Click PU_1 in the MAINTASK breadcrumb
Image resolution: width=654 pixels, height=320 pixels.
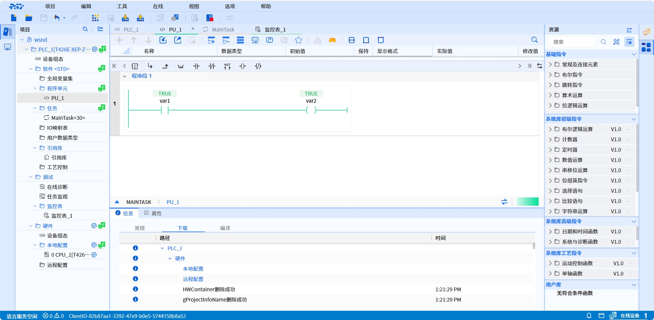coord(173,202)
